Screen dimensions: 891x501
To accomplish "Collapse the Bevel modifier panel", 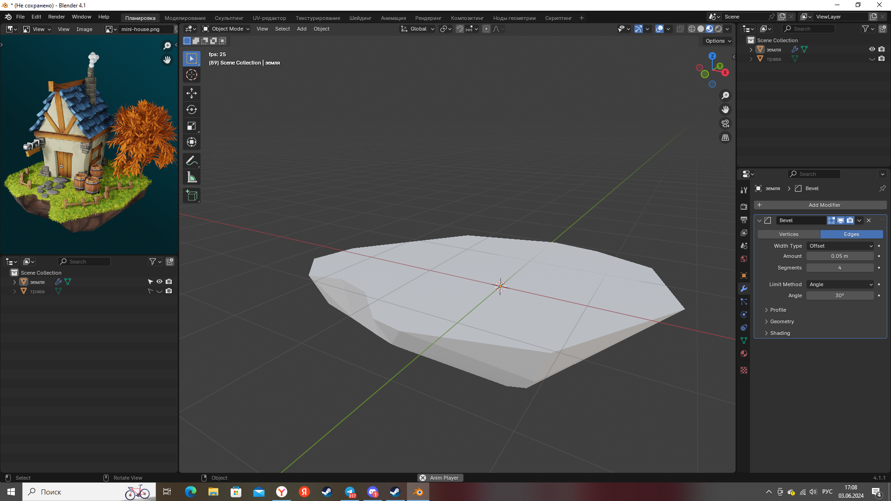I will (x=760, y=220).
